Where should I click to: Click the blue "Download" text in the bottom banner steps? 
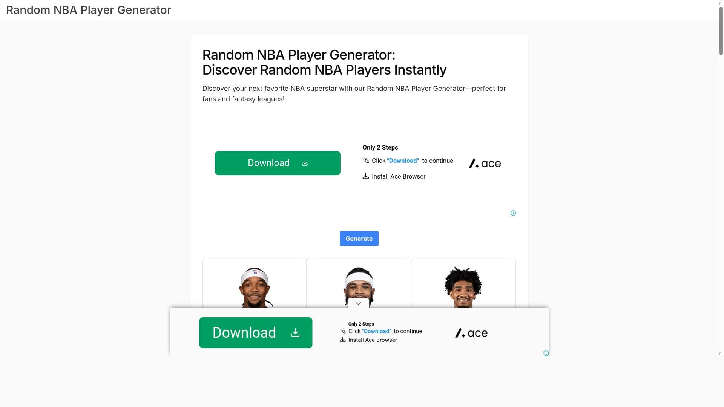376,331
